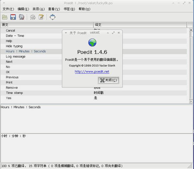Open the 类目(A) menu
The height and width of the screenshot is (169, 194).
point(38,9)
